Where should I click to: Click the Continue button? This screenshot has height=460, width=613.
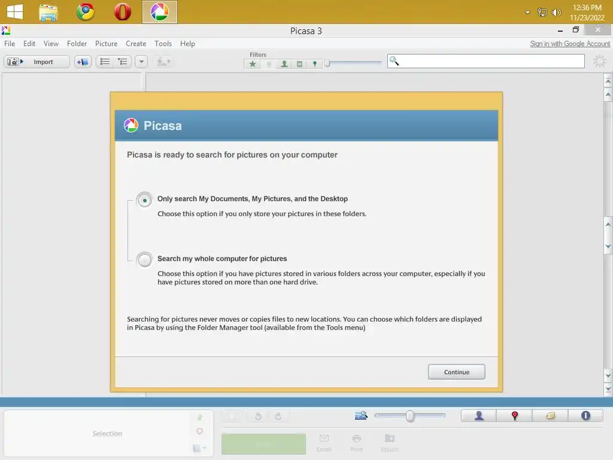point(457,372)
